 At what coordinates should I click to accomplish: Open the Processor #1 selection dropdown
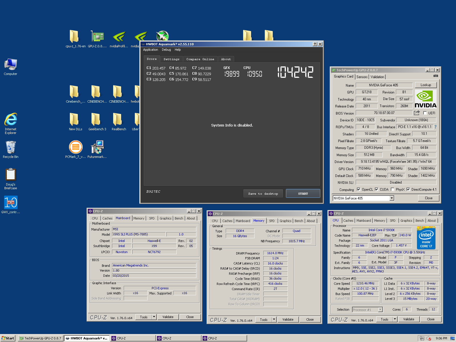[x=380, y=310]
